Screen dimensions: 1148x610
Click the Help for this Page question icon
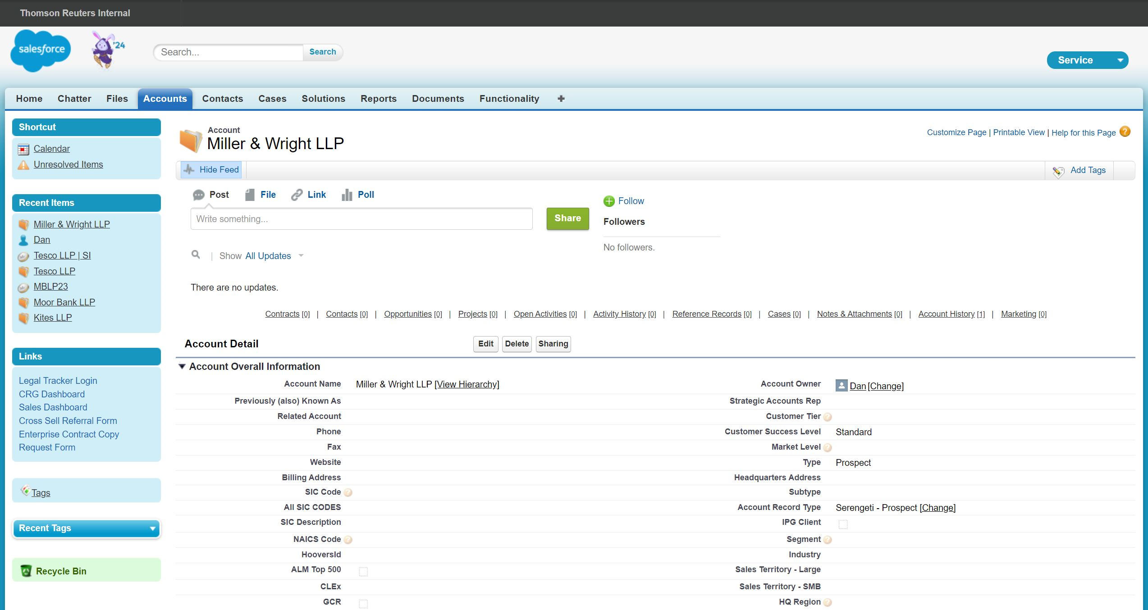[x=1125, y=132]
